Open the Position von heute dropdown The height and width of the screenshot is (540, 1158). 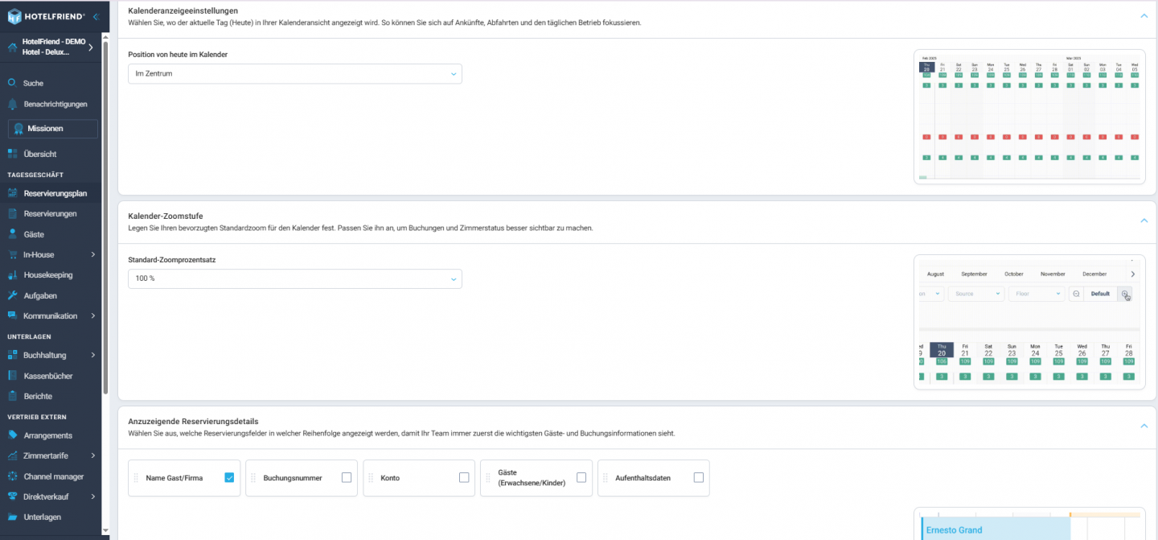click(295, 74)
